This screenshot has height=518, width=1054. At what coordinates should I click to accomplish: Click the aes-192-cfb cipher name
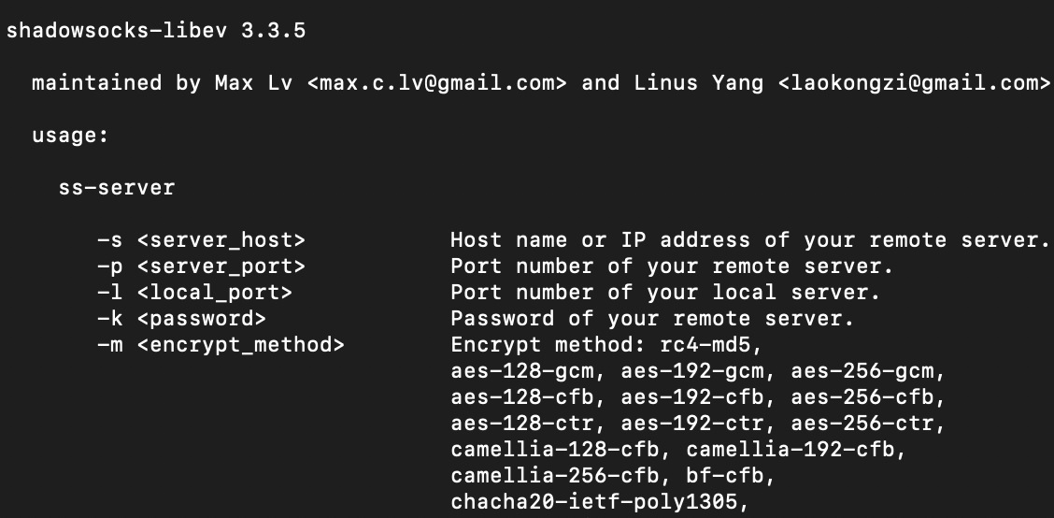(x=692, y=397)
